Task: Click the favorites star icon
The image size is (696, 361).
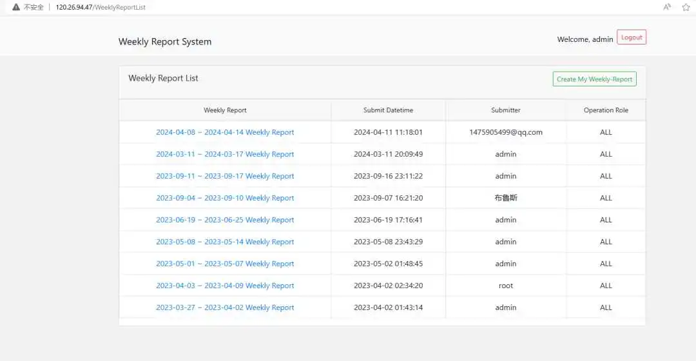Action: tap(686, 7)
